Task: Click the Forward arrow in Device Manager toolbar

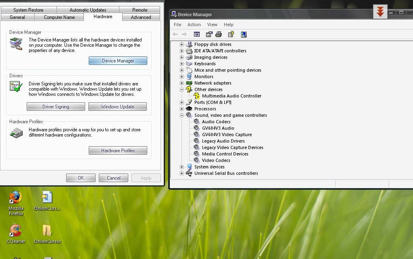Action: [184, 34]
